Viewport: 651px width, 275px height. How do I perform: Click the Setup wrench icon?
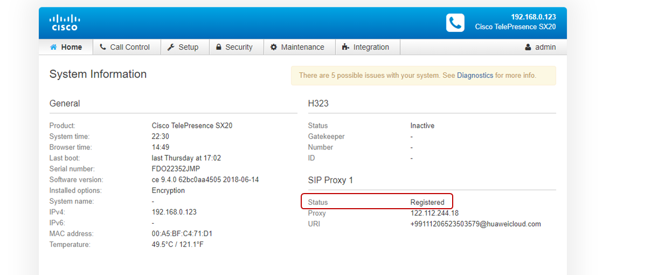171,47
